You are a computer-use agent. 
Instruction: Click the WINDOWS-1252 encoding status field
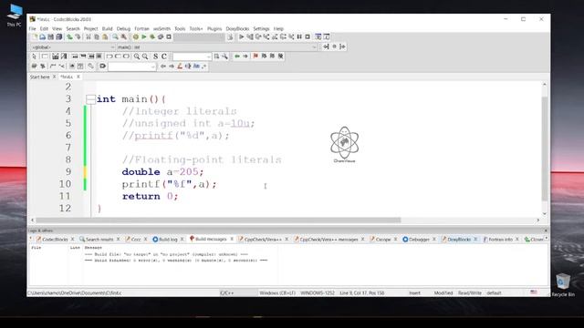coord(318,293)
